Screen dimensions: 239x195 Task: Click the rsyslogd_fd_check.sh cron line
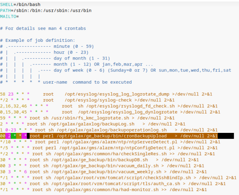tap(109, 106)
